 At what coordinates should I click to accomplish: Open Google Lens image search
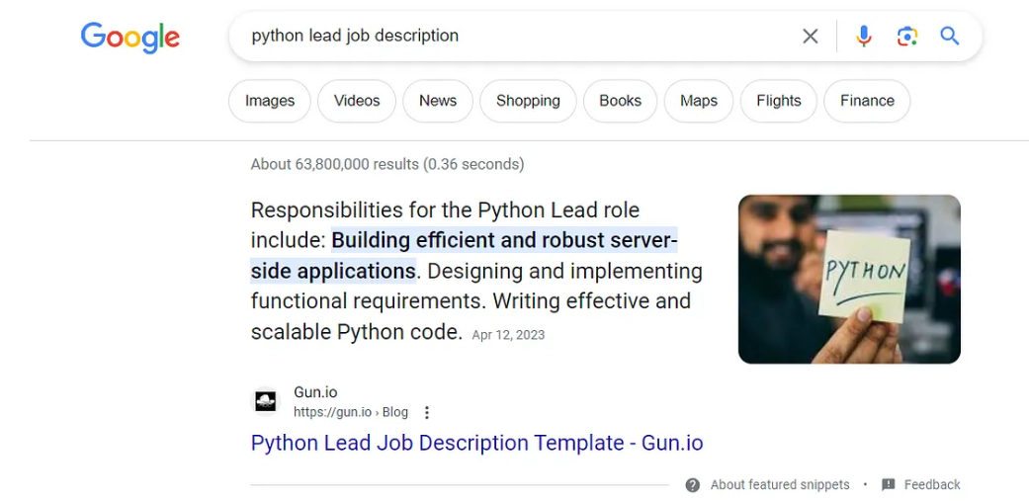[907, 36]
